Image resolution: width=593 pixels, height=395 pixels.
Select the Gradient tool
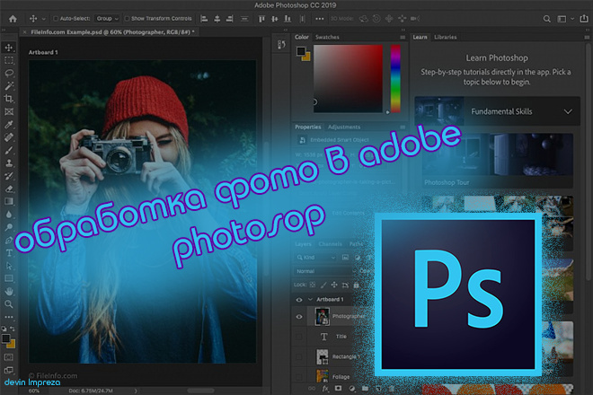tap(9, 201)
